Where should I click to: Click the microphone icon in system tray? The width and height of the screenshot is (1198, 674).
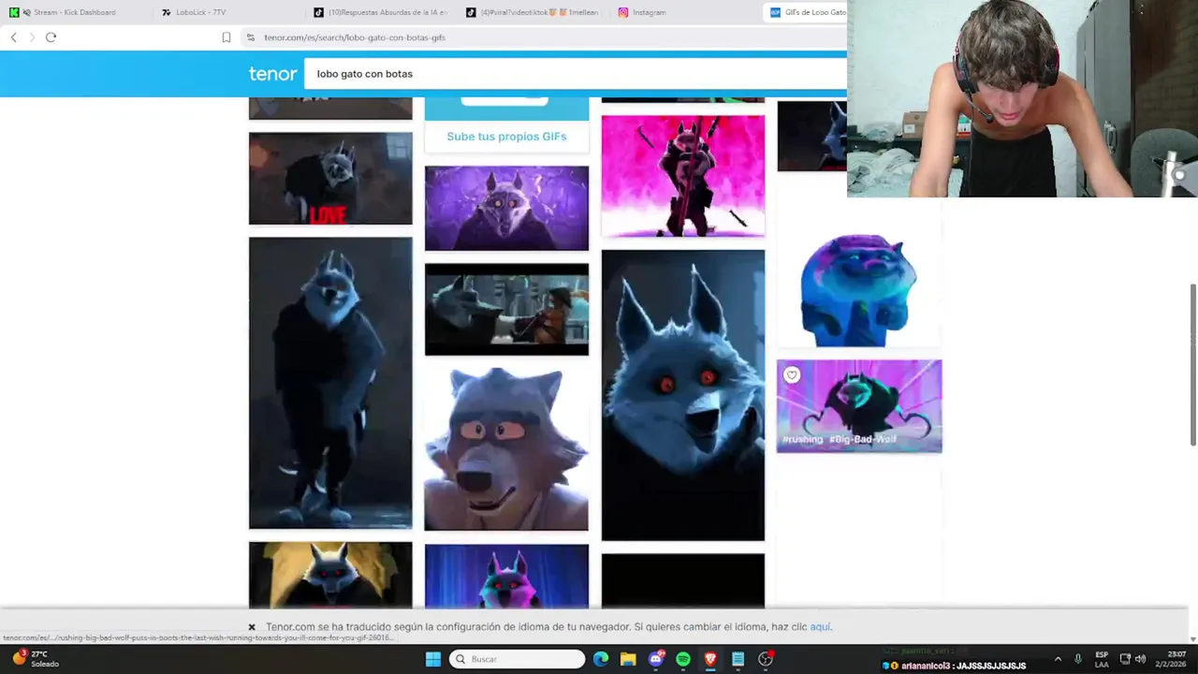(1078, 659)
